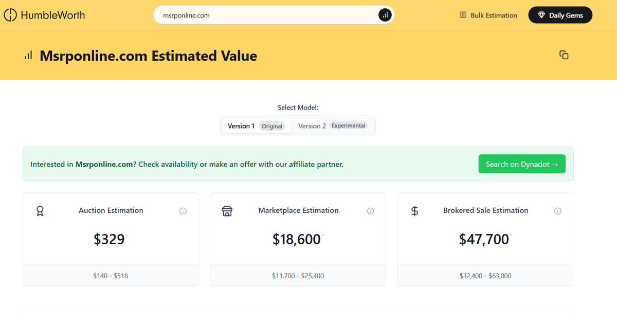Click the black estimate button in the search bar
This screenshot has height=325, width=617.
point(385,15)
